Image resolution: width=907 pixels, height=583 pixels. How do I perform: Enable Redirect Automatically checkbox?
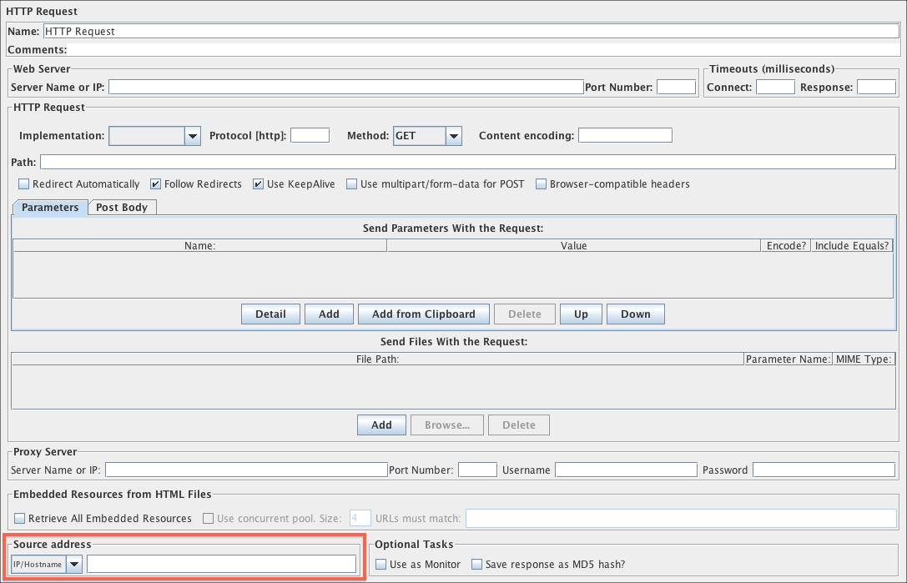(23, 184)
